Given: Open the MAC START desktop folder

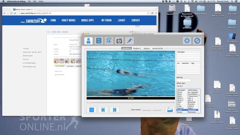Looking at the screenshot, I should click(232, 10).
